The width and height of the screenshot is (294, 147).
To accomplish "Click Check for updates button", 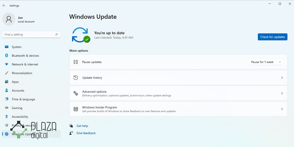I will tap(273, 37).
